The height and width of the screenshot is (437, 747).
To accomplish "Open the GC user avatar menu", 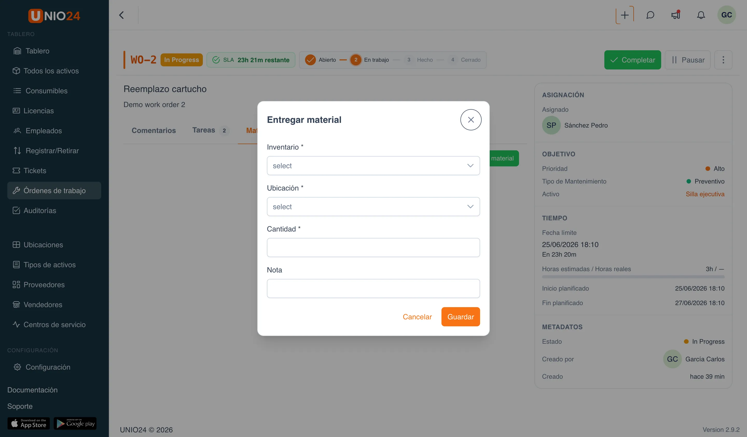I will coord(727,15).
